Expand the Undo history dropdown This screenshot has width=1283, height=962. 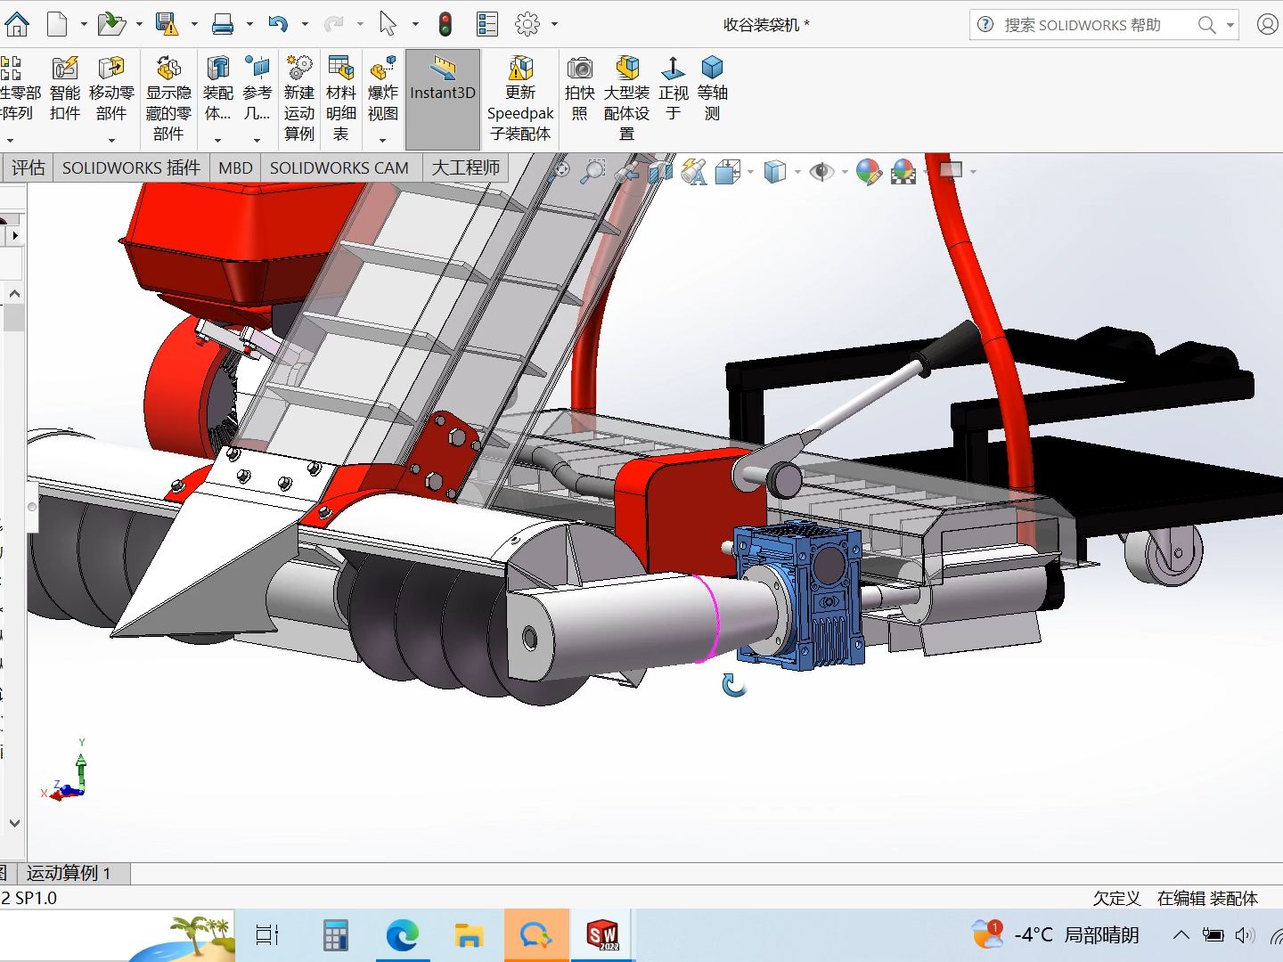(x=305, y=25)
